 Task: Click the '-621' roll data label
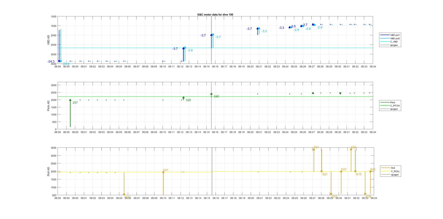[325, 174]
